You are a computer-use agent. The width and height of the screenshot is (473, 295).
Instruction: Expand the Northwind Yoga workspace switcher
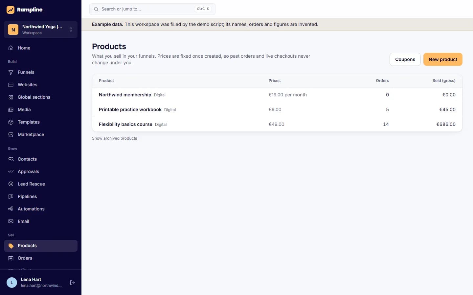pos(41,29)
